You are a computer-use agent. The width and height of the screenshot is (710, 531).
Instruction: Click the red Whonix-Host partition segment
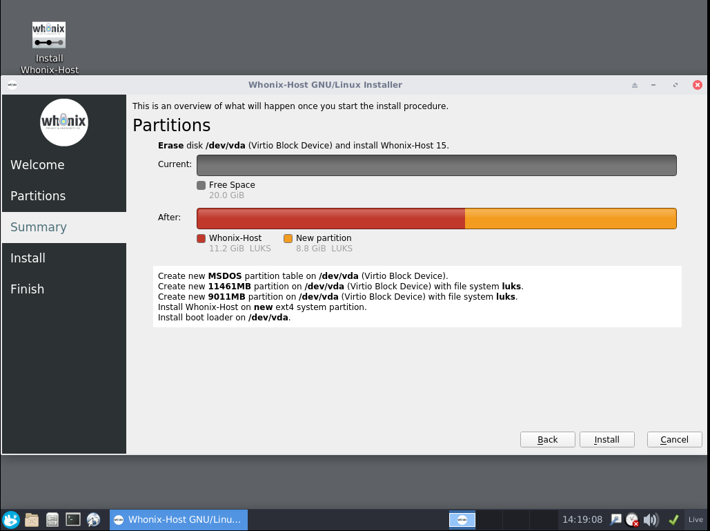point(331,218)
